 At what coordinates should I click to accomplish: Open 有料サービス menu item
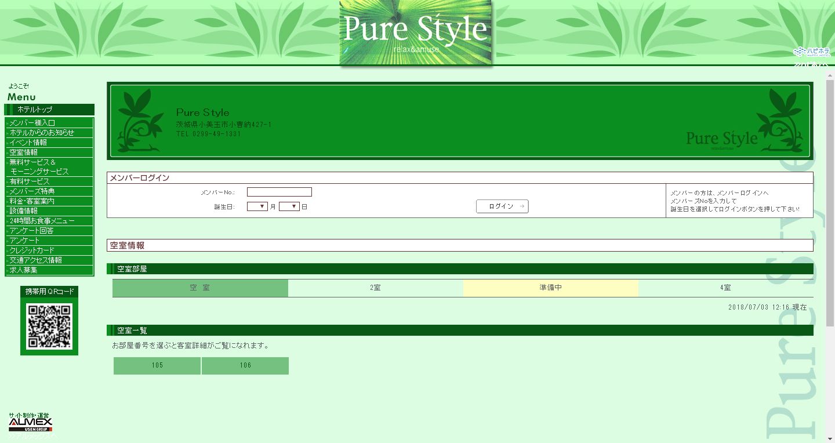point(49,181)
